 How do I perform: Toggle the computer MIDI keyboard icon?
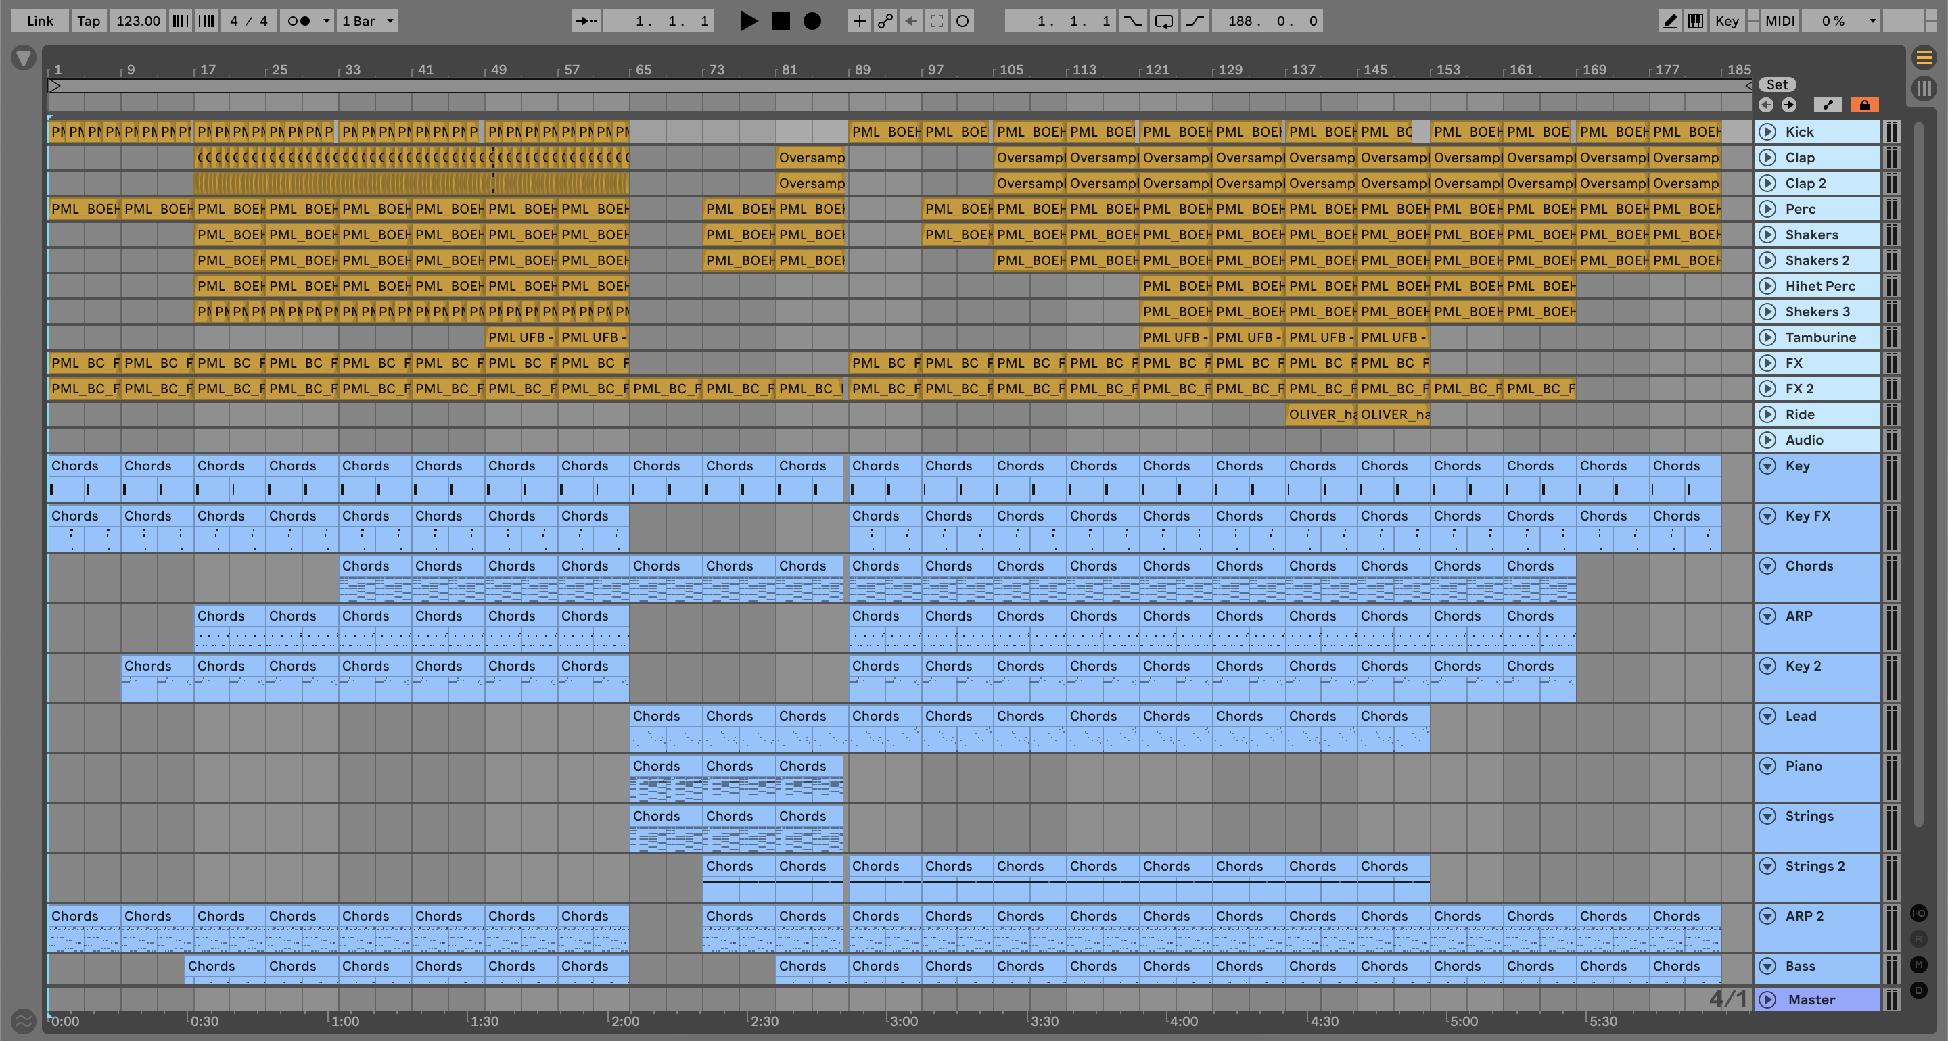click(1696, 21)
